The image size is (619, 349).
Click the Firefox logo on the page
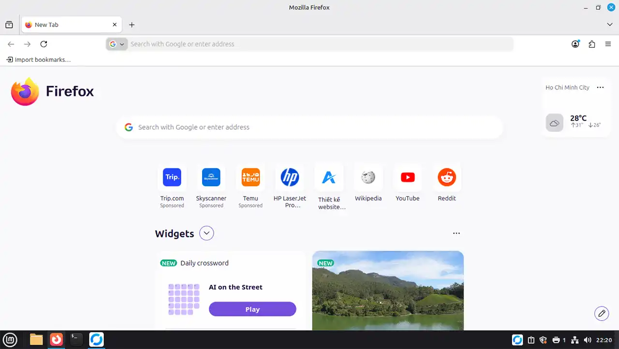[53, 91]
